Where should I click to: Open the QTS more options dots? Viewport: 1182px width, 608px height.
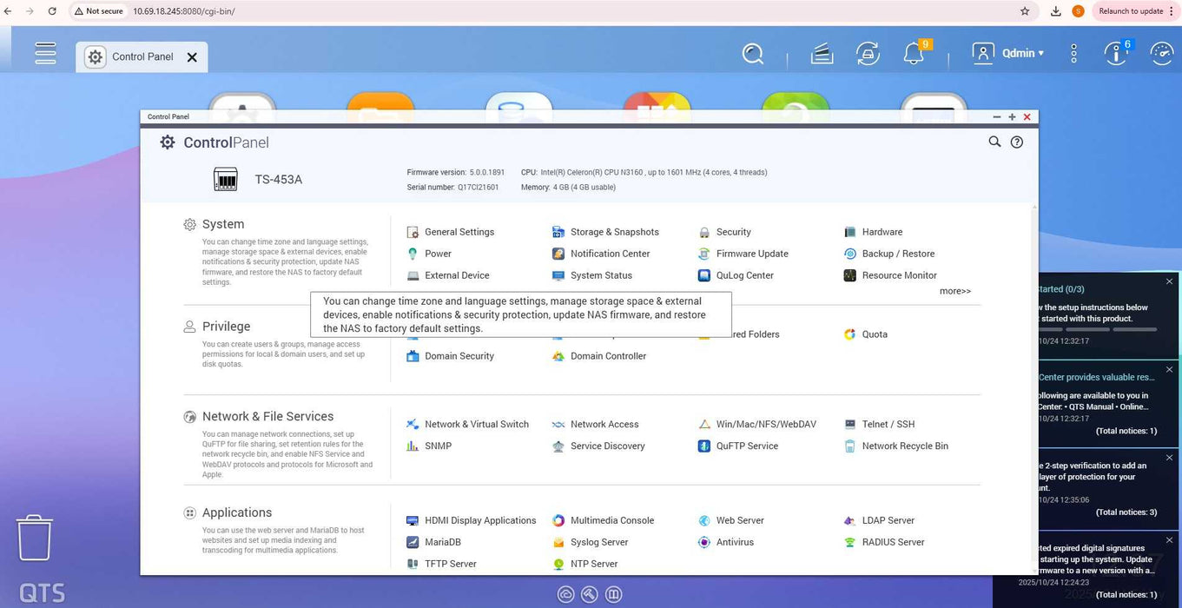coord(1074,54)
